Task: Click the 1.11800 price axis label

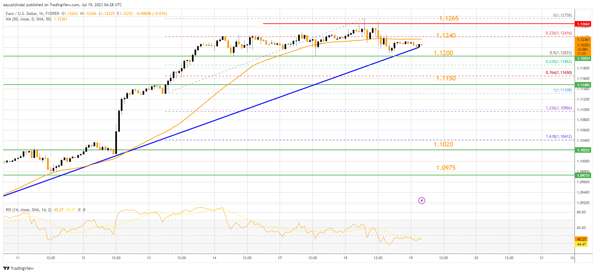Action: pos(583,68)
